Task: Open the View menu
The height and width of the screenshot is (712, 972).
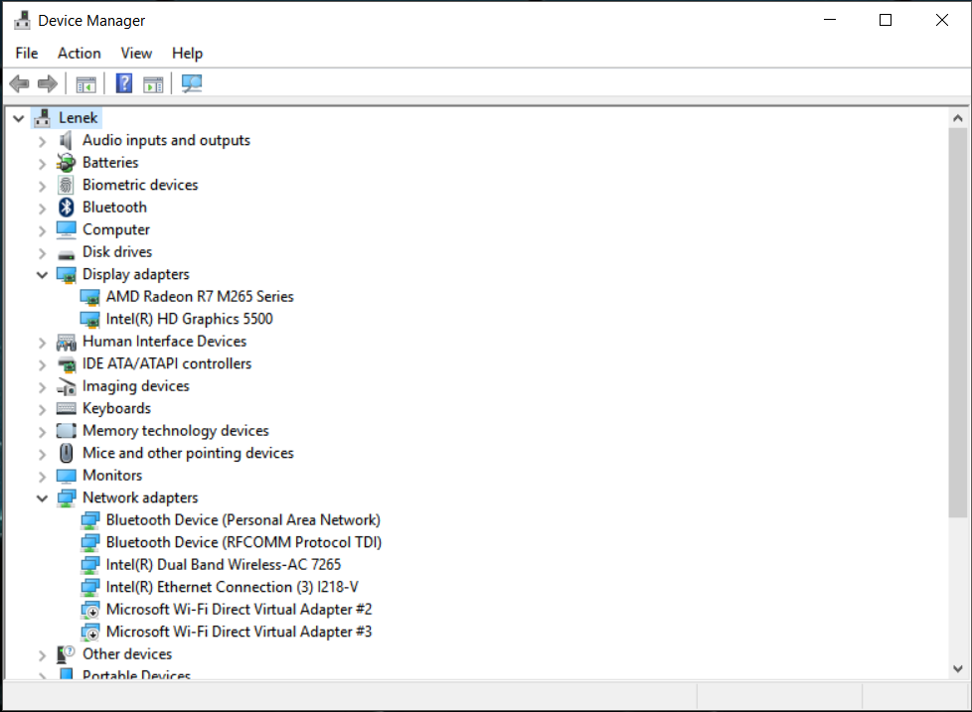Action: tap(136, 54)
